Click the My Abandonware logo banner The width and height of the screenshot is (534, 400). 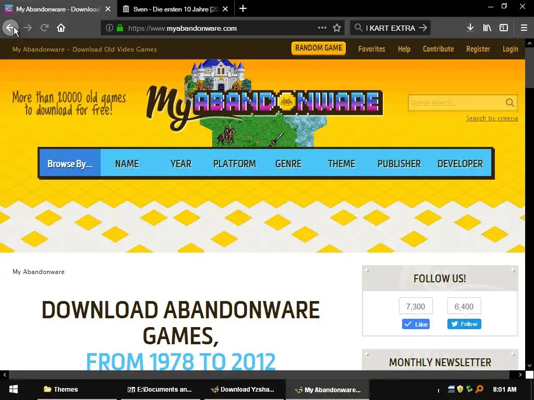(264, 104)
